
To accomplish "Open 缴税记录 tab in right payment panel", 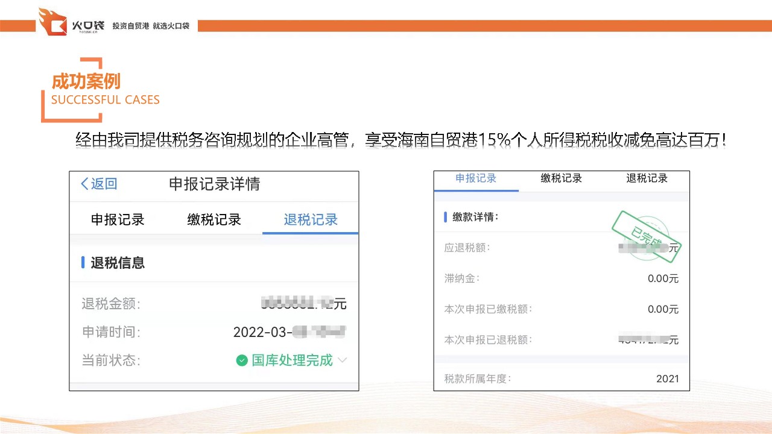I will pos(562,178).
